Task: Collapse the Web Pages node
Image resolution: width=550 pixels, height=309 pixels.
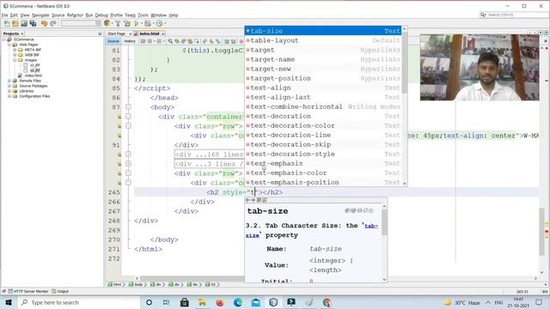Action: point(9,45)
